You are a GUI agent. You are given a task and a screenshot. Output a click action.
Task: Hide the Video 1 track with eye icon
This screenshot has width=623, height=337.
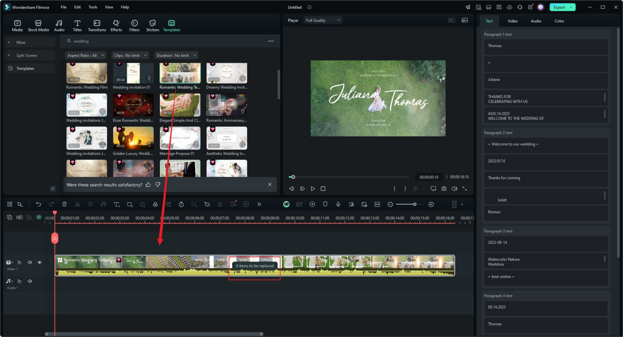[x=40, y=262]
